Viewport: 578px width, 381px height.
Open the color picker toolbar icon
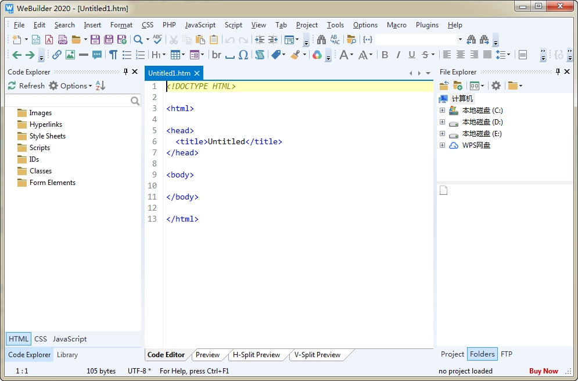317,55
